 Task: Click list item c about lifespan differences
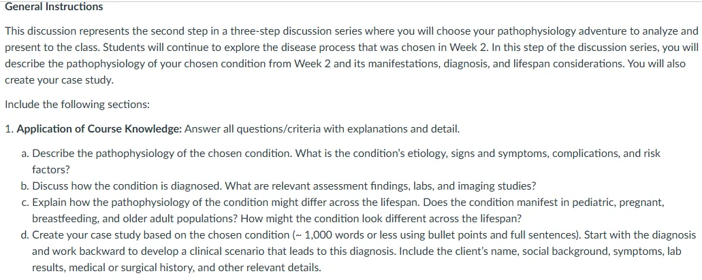tap(340, 211)
